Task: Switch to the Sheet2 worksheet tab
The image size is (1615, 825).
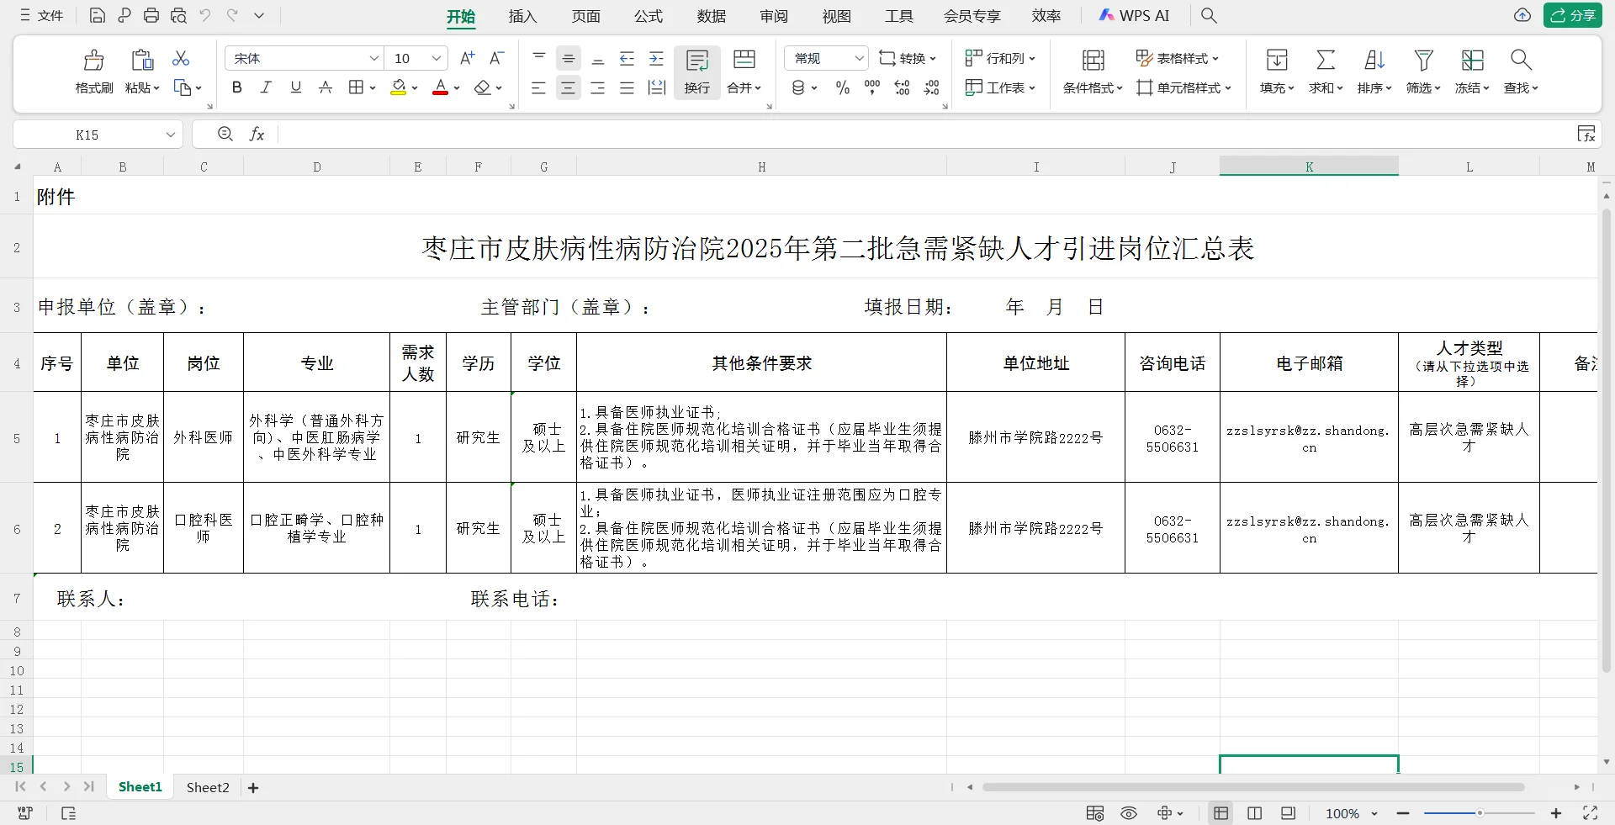Action: coord(207,787)
